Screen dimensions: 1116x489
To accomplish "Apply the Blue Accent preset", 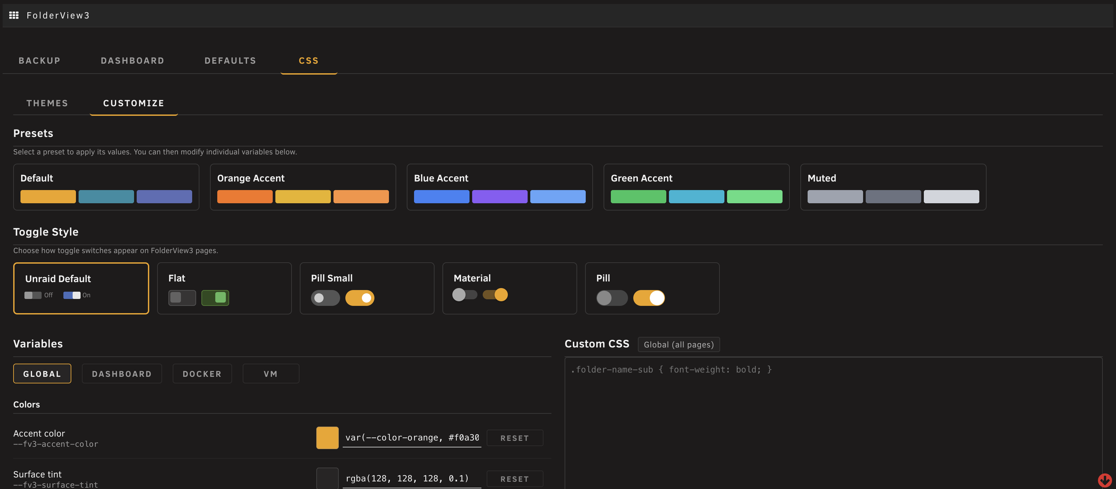I will point(500,187).
